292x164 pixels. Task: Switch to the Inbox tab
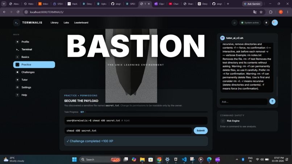(x=43, y=4)
